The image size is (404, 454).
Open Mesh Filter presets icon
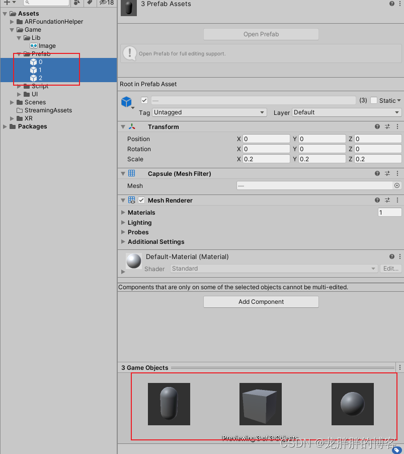tap(387, 173)
